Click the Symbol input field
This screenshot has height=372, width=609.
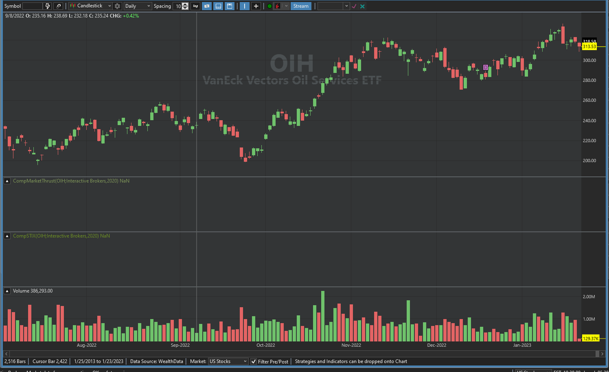point(33,6)
